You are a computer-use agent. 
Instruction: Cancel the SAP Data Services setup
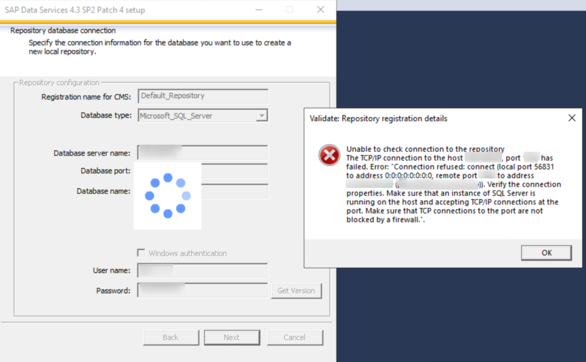pos(295,338)
